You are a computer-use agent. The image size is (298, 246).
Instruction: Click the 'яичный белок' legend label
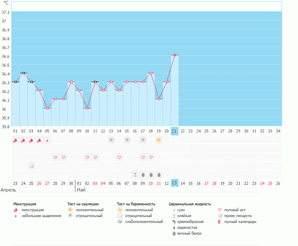(189, 233)
